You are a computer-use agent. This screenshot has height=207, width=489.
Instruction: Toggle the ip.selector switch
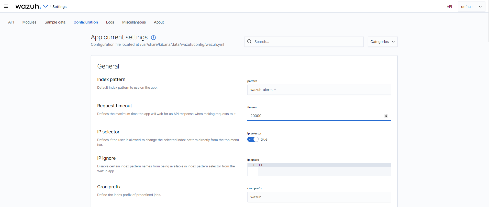pos(253,139)
